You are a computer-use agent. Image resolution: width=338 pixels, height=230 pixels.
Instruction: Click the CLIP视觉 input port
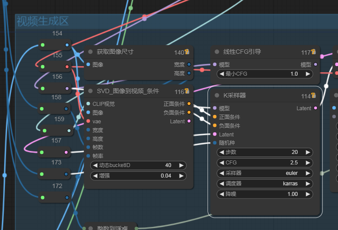pos(88,104)
